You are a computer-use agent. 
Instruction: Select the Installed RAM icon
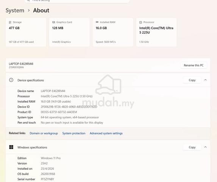(x=97, y=22)
